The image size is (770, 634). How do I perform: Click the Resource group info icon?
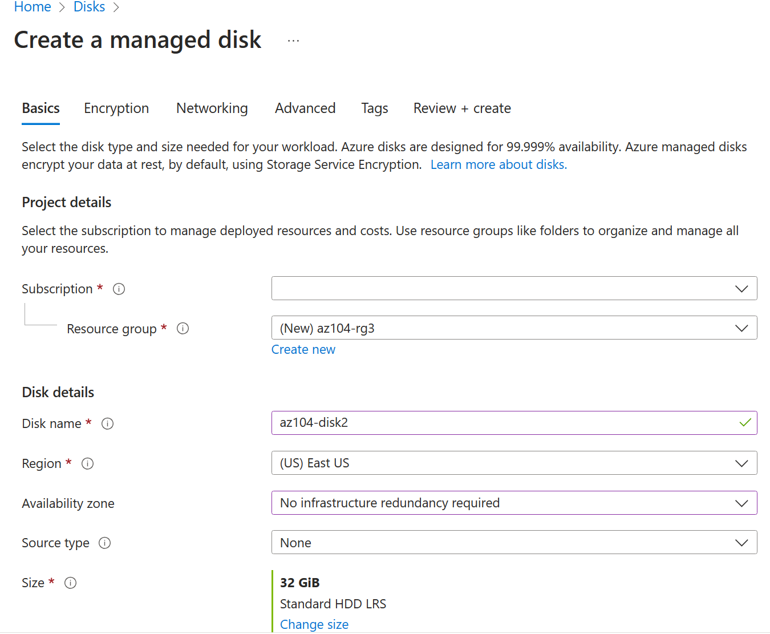(x=183, y=329)
